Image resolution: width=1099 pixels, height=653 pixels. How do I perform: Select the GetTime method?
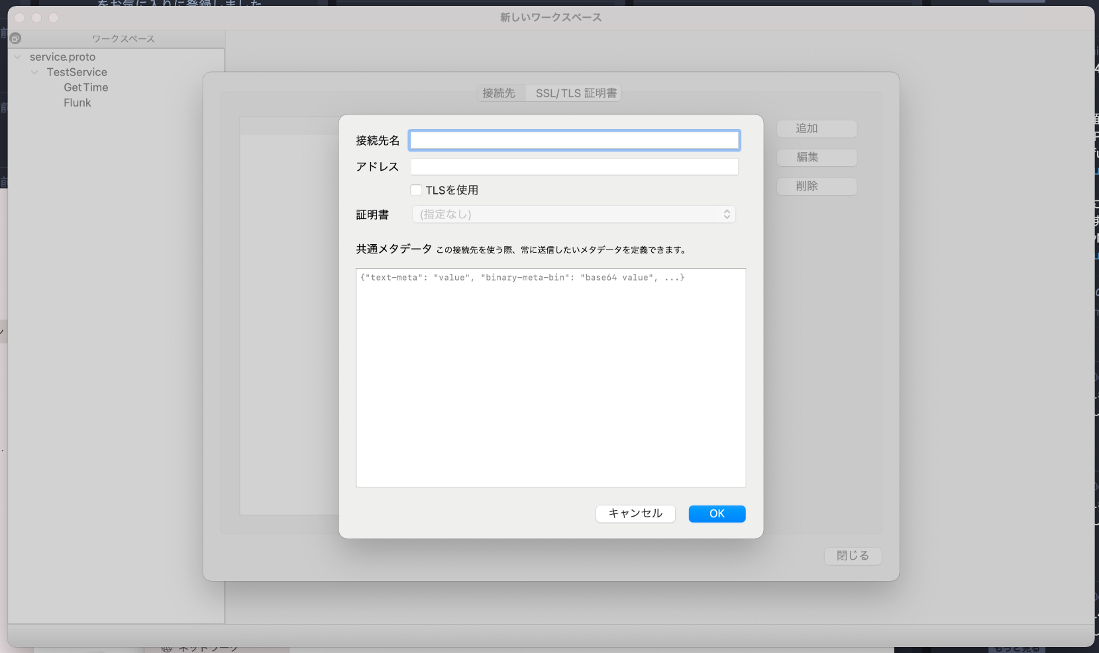click(85, 87)
